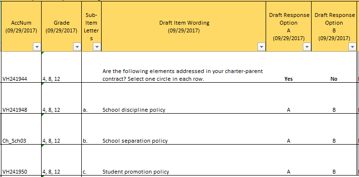
Task: Select cell containing VH241944
Action: (x=21, y=67)
